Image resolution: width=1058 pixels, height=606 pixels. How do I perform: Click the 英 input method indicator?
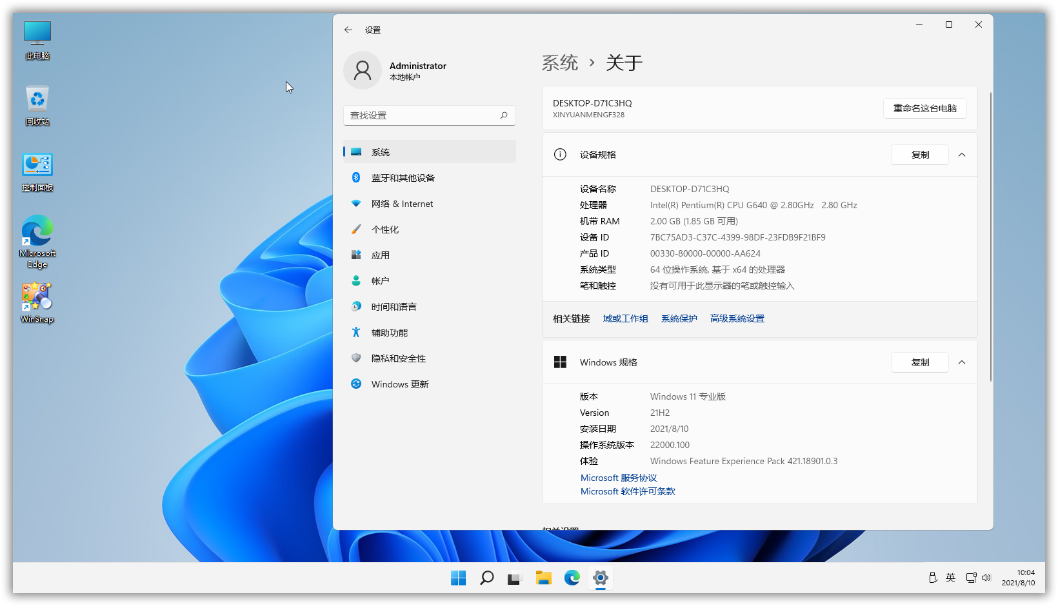tap(950, 578)
